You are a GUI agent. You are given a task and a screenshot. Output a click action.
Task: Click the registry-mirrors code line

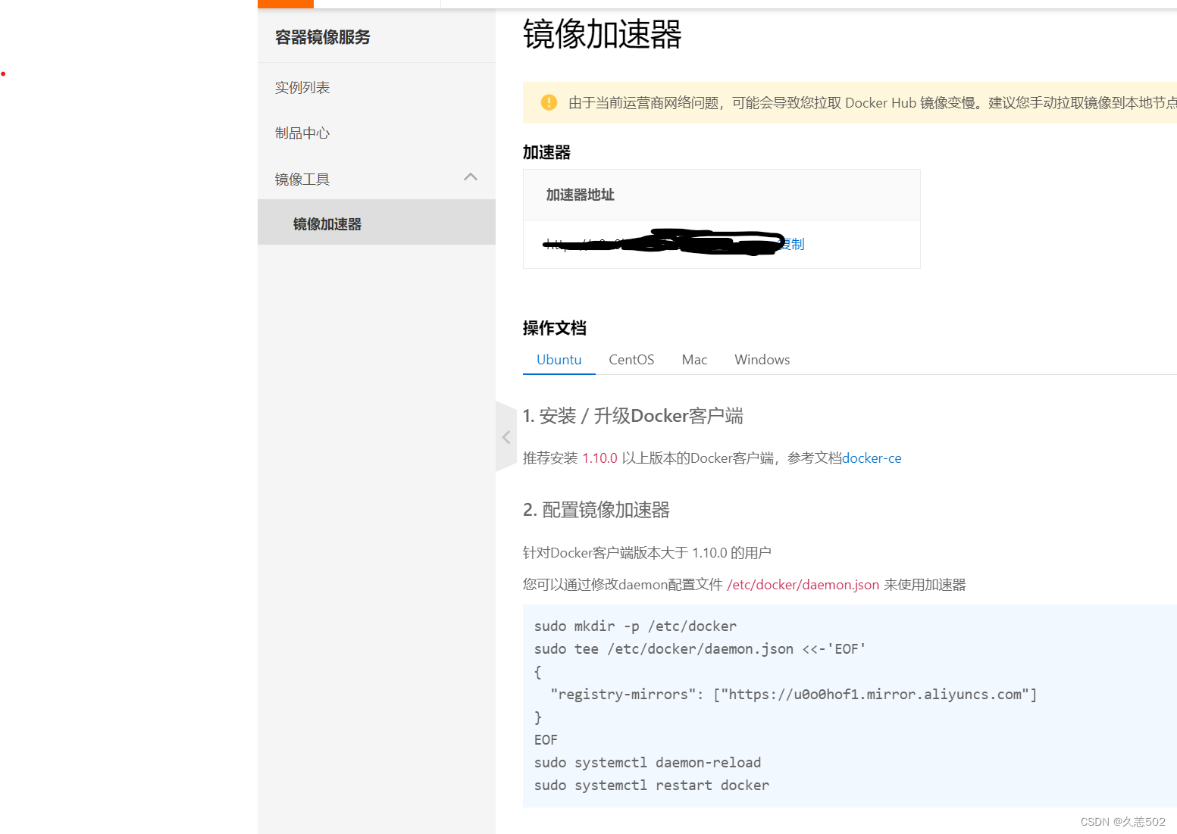pos(794,695)
